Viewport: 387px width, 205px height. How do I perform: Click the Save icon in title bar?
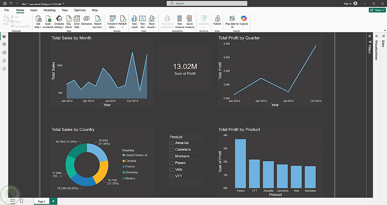[x=5, y=3]
